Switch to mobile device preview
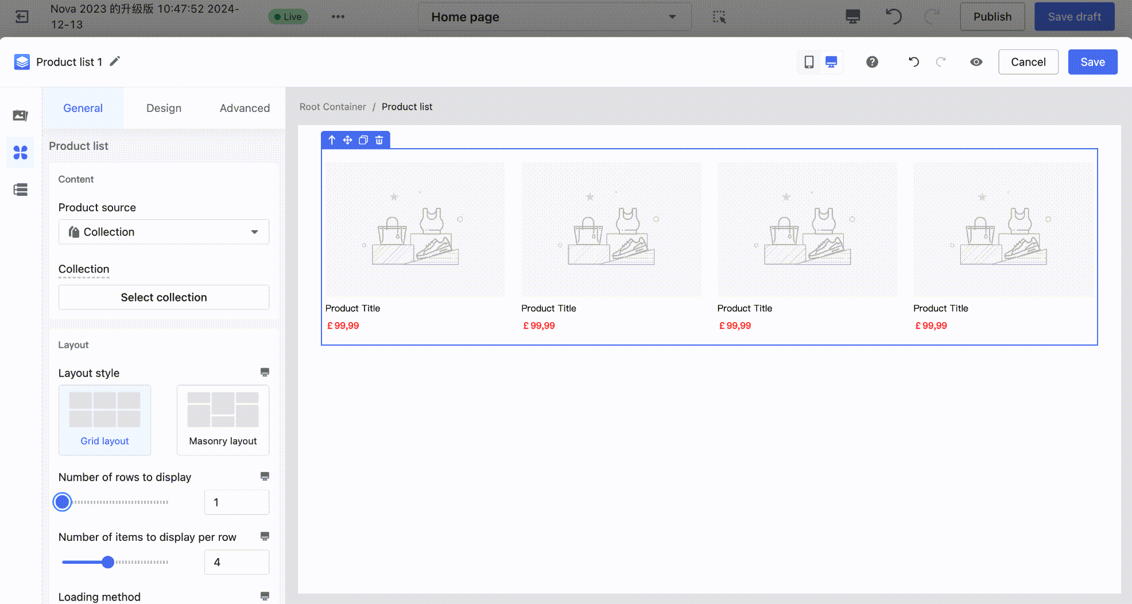Screen dimensions: 1132x604 [x=809, y=62]
